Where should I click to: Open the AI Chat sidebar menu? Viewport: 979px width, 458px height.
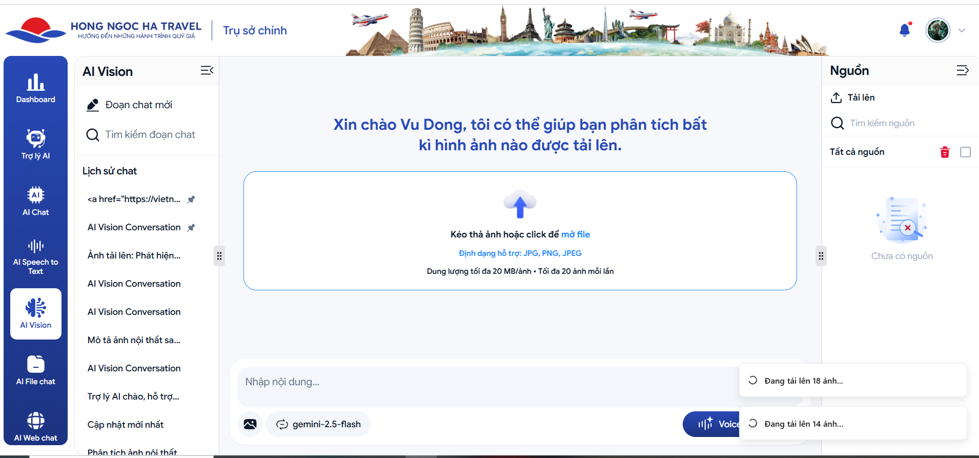(x=35, y=201)
